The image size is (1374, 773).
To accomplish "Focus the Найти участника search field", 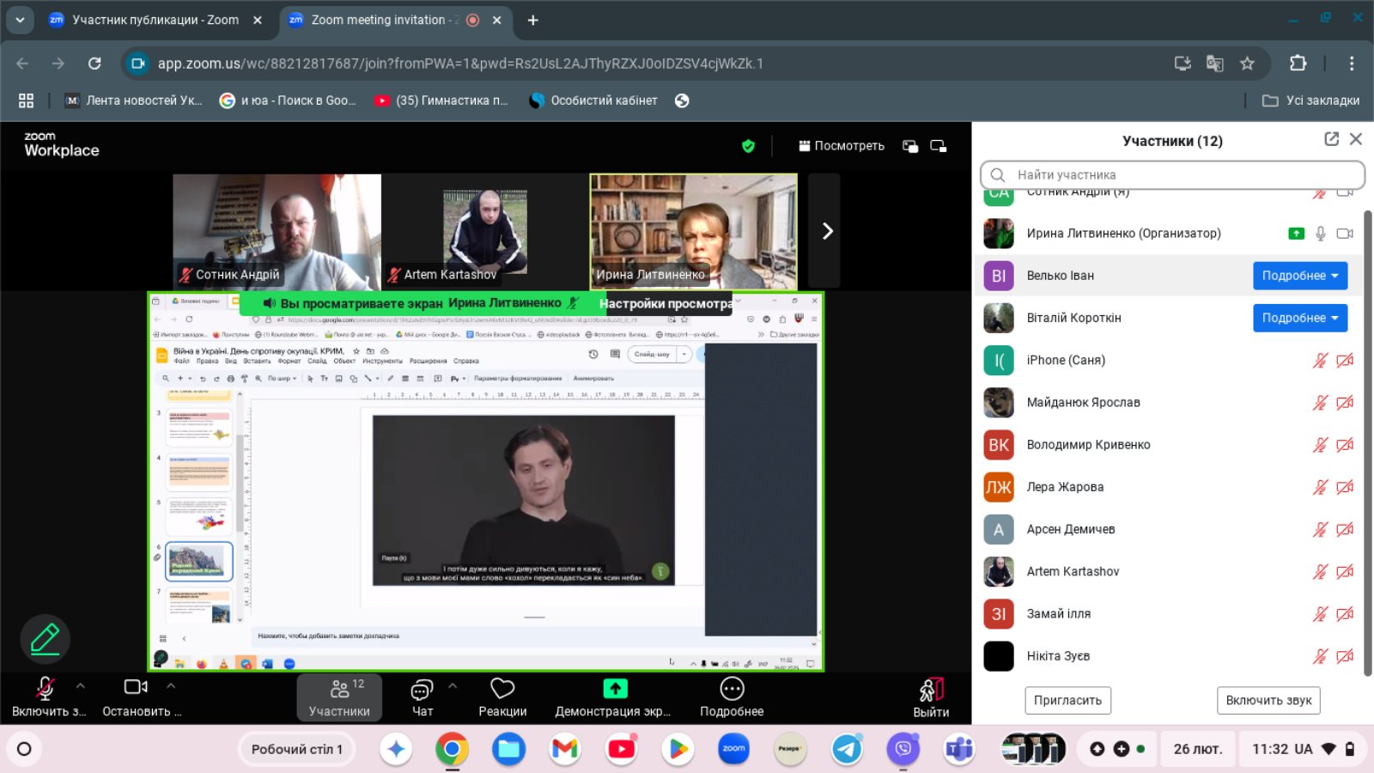I will click(1172, 174).
